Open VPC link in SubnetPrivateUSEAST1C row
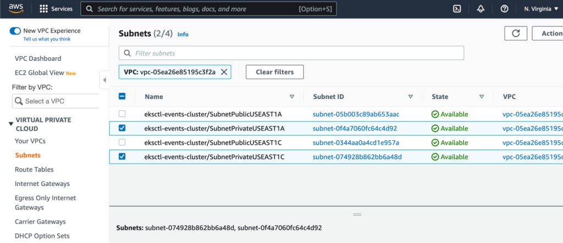 tap(532, 157)
